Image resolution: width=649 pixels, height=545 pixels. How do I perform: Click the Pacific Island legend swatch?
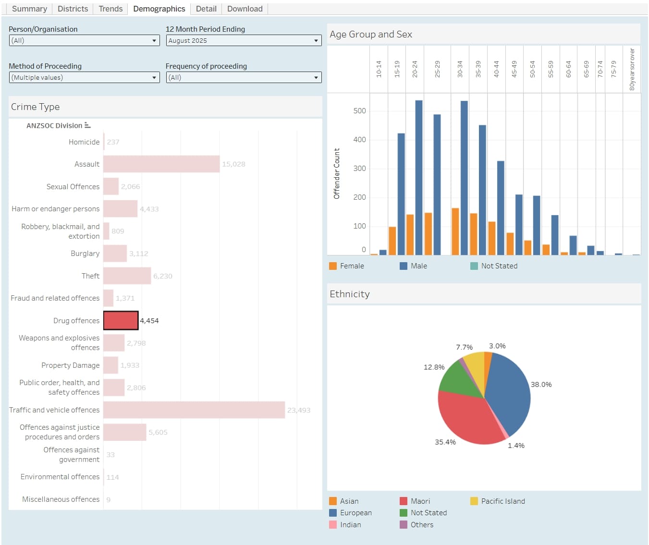(x=474, y=501)
